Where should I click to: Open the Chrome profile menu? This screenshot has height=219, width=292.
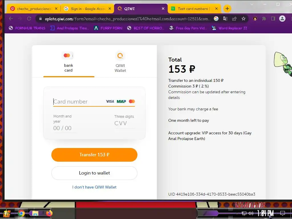pyautogui.click(x=282, y=19)
